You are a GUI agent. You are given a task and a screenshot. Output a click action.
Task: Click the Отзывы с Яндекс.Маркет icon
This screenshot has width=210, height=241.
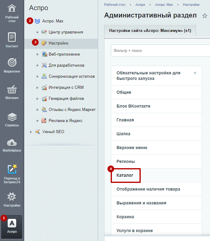click(44, 109)
